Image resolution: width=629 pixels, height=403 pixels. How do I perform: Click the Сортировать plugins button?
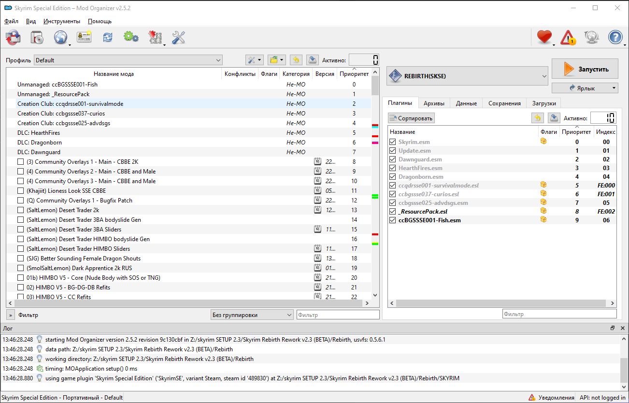(x=411, y=118)
